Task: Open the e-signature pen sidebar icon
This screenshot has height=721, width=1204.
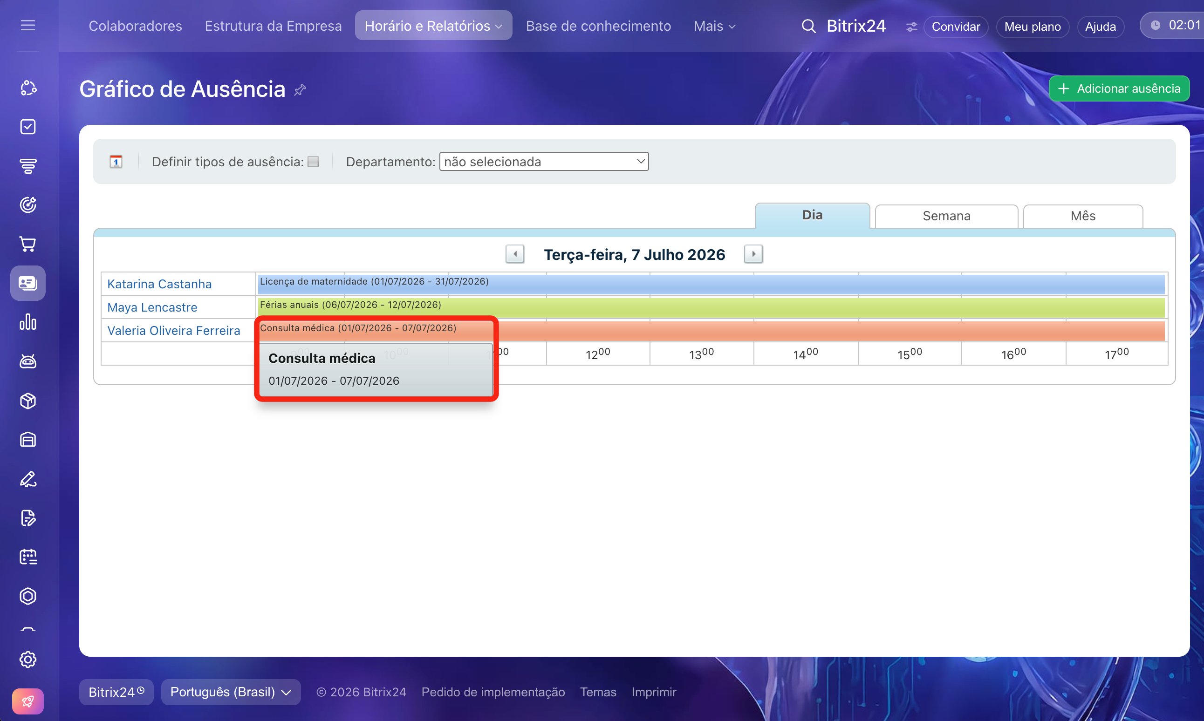Action: (27, 479)
